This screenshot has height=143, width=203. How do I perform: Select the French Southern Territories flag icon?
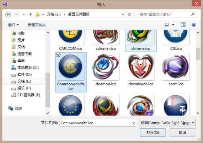[x=176, y=105]
